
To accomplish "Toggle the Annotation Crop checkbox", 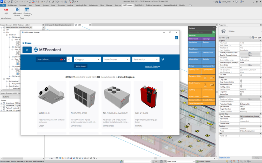I will click(x=241, y=85).
